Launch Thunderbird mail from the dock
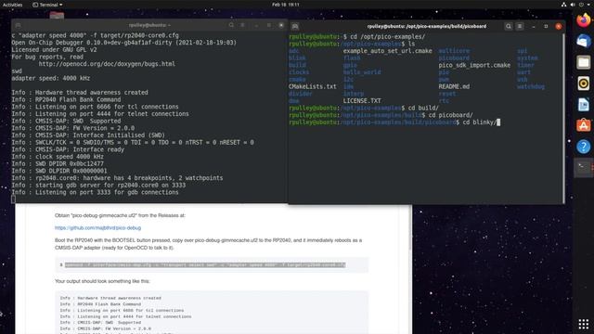Viewport: 594px width, 334px height. tap(584, 41)
